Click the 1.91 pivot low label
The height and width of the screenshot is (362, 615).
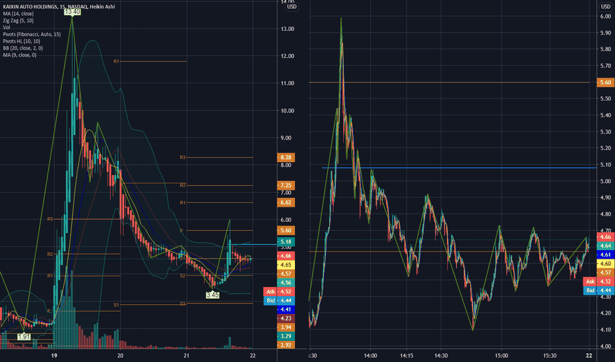pos(24,336)
